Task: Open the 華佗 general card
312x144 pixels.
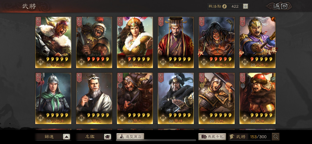Action: pyautogui.click(x=94, y=98)
